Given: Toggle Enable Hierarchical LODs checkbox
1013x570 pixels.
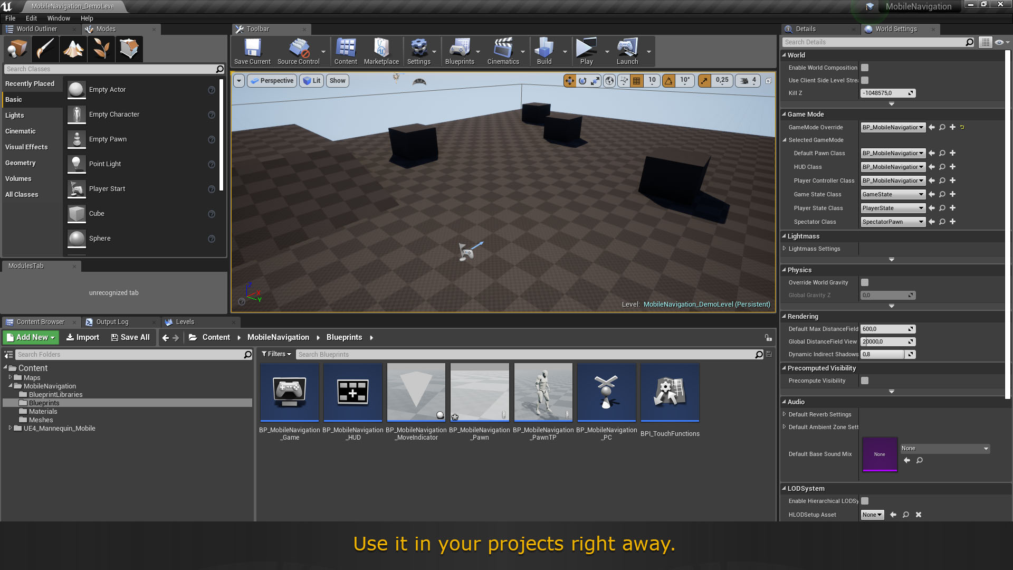Looking at the screenshot, I should [865, 501].
